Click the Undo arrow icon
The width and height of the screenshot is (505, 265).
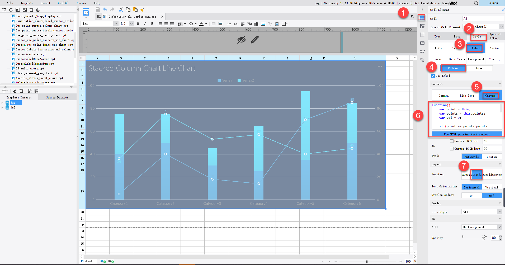pos(105,9)
